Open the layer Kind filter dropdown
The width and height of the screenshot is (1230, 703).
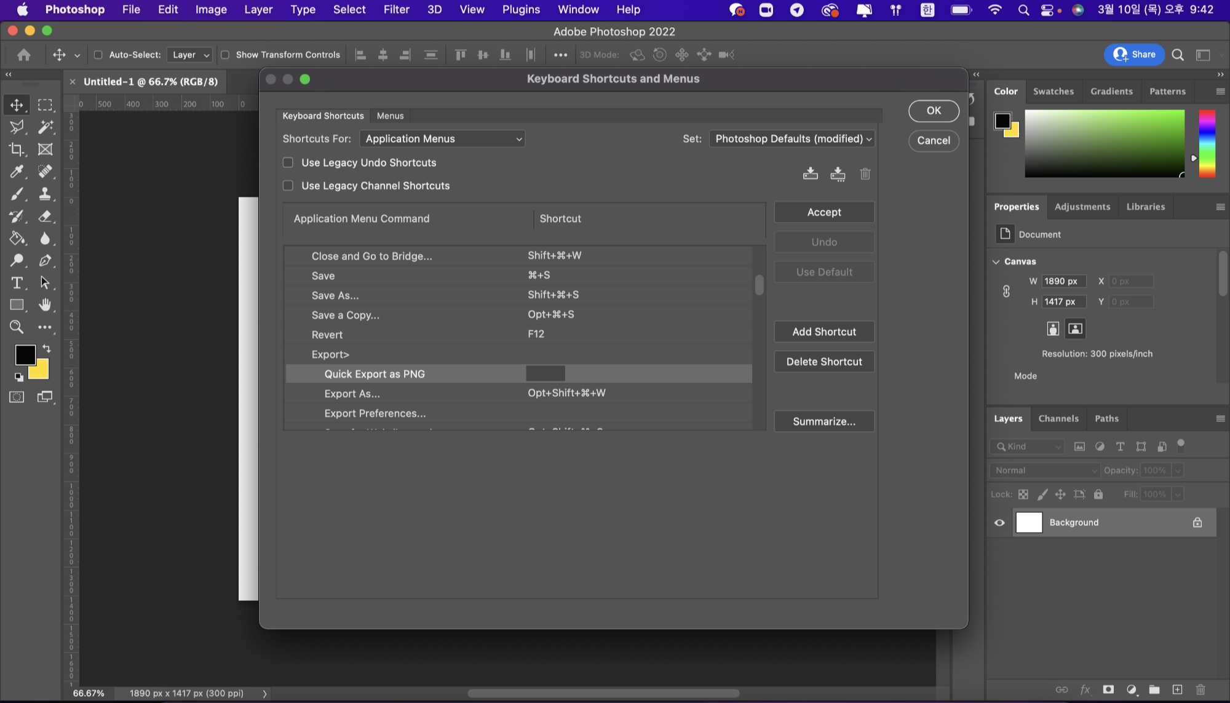[x=1027, y=447]
